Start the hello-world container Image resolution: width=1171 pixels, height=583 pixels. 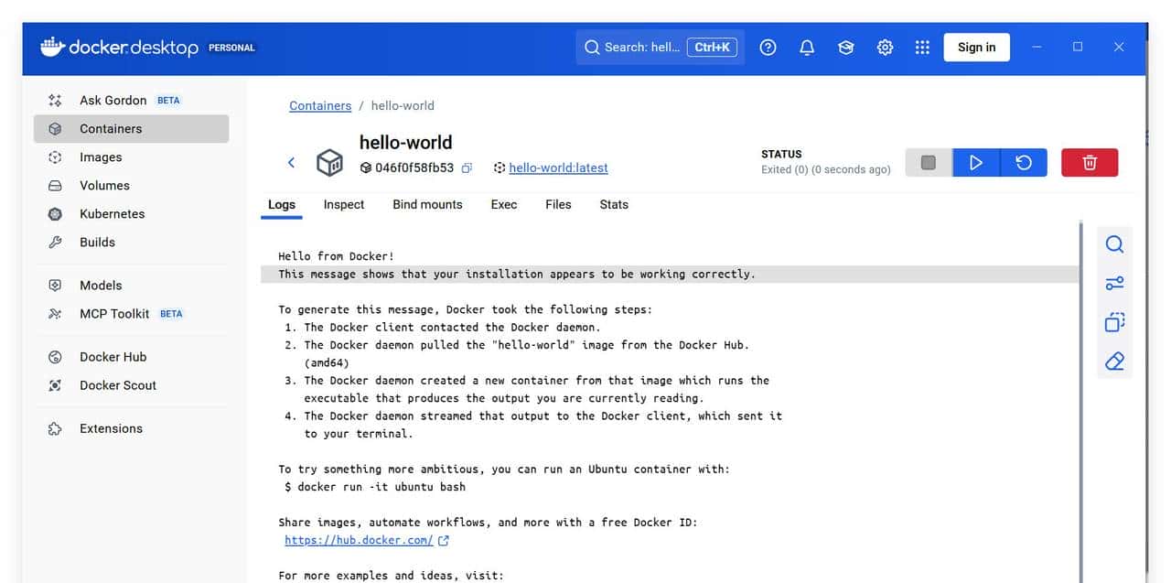click(975, 162)
